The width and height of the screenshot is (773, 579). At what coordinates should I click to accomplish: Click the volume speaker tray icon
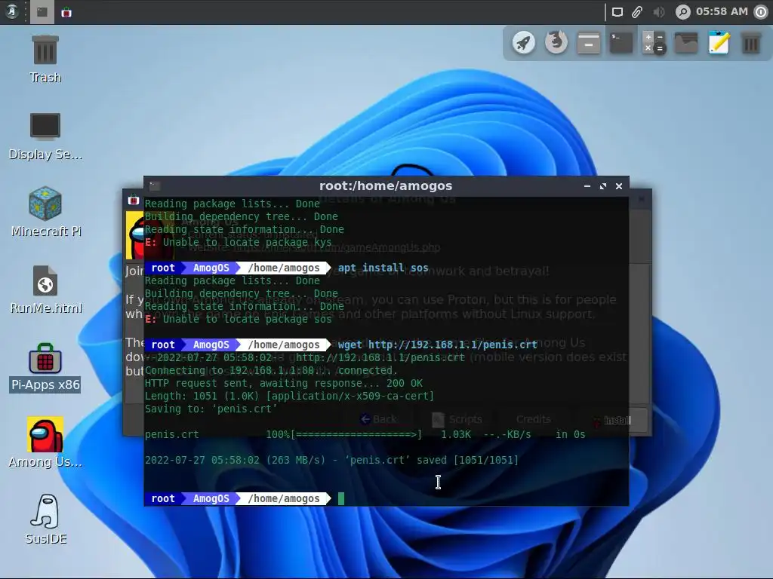658,12
